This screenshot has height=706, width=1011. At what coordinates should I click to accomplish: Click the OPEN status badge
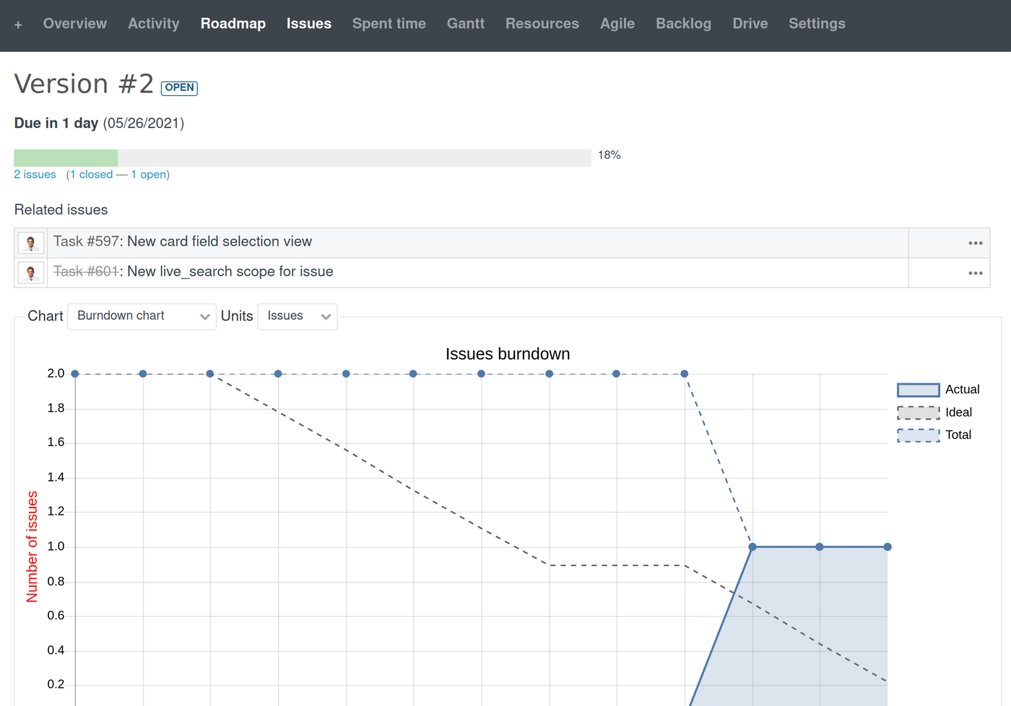(179, 87)
